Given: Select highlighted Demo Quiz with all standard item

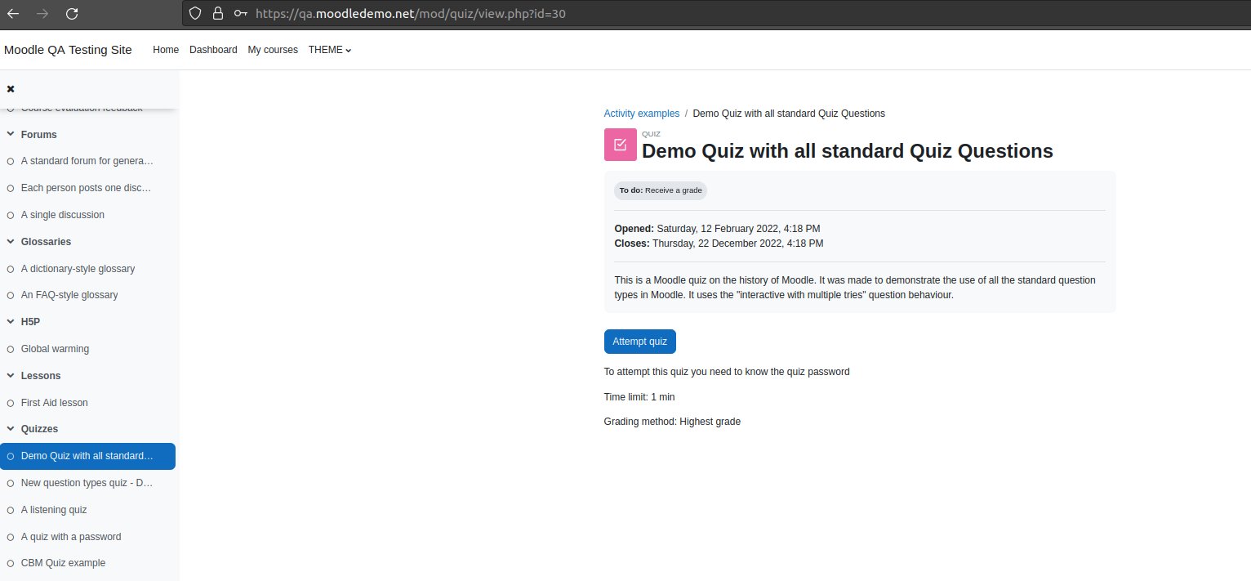Looking at the screenshot, I should pyautogui.click(x=87, y=456).
